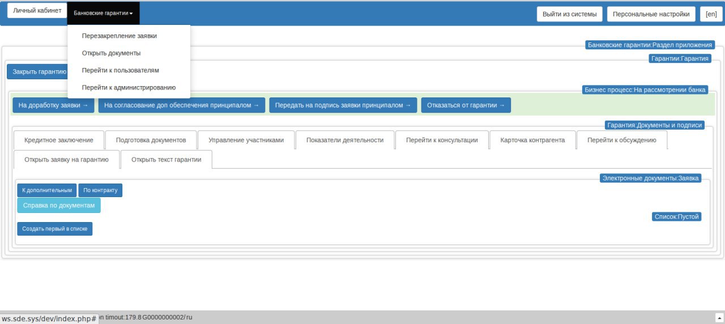Click the Закрыть гарантию button
This screenshot has height=324, width=725.
pos(37,72)
